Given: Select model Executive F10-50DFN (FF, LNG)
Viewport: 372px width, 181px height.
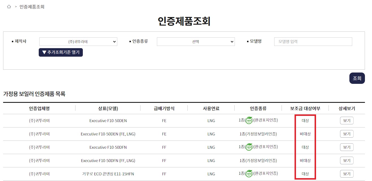Looking at the screenshot, I should [108, 161].
